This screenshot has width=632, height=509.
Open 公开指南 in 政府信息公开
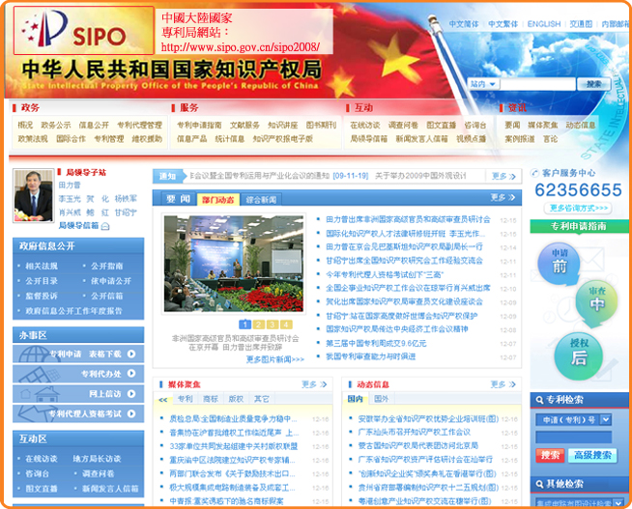click(x=107, y=267)
